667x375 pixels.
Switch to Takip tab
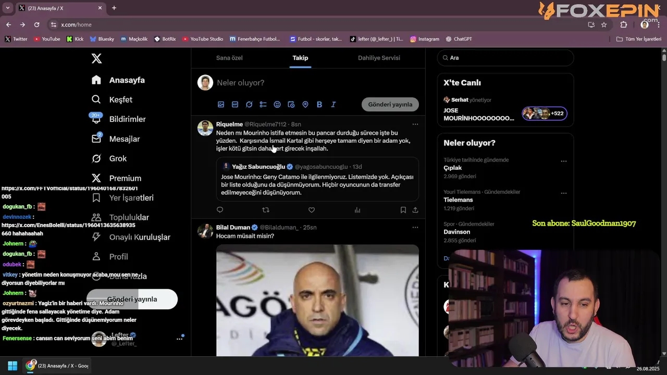pyautogui.click(x=300, y=58)
